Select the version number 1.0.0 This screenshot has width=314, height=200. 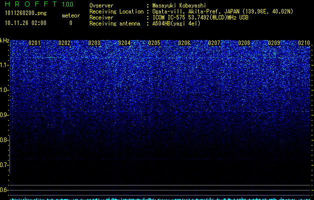click(x=67, y=4)
